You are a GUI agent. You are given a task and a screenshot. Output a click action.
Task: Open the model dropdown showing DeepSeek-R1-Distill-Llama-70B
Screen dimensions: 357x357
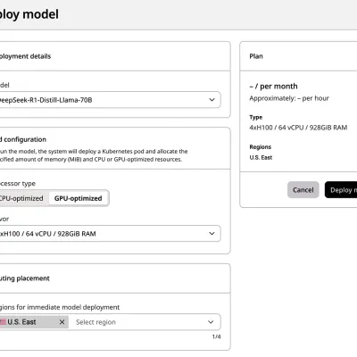click(109, 100)
